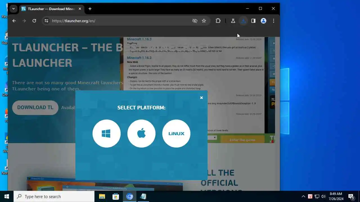Open the Windows Start menu

(7, 196)
